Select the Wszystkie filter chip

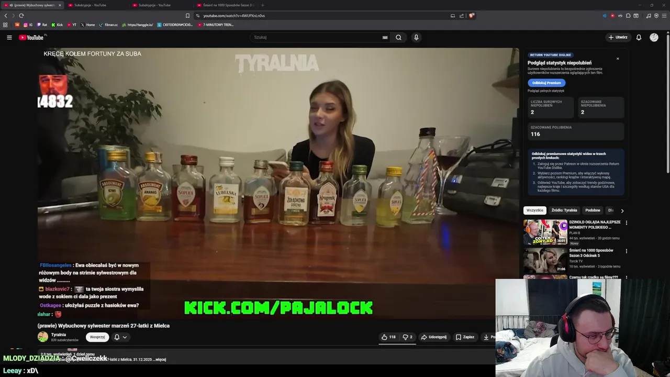pyautogui.click(x=535, y=210)
